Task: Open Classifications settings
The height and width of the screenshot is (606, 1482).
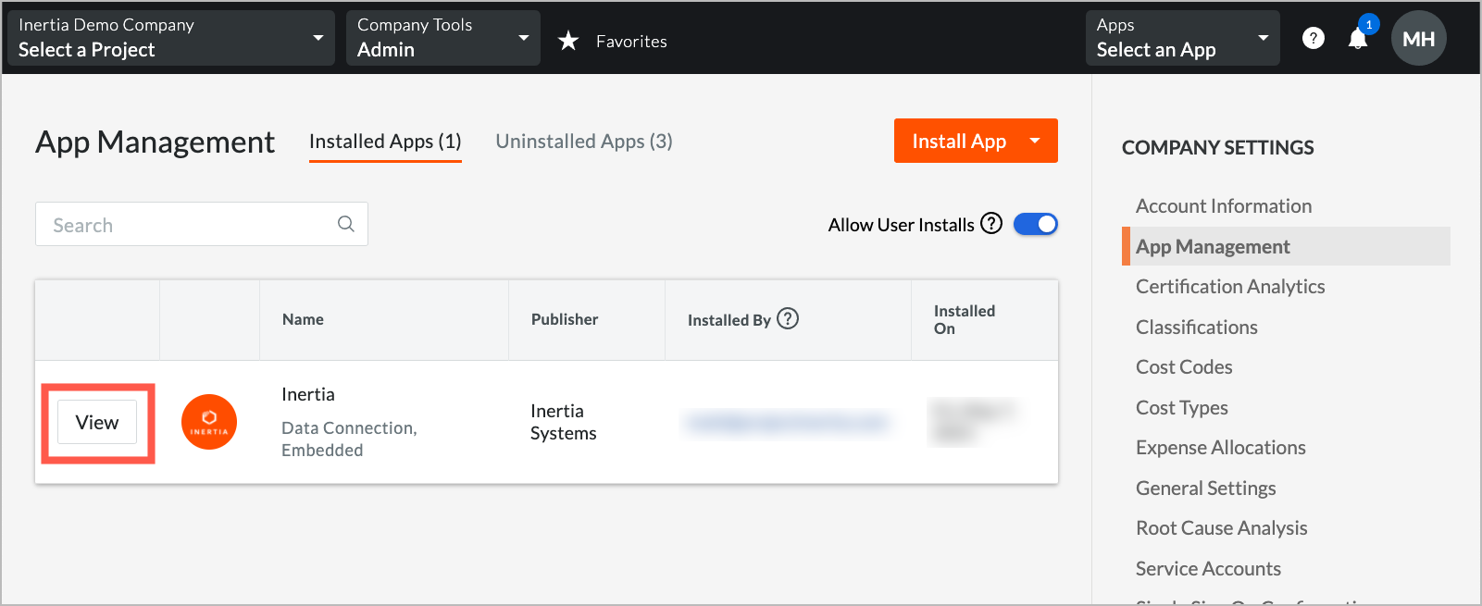Action: tap(1197, 327)
